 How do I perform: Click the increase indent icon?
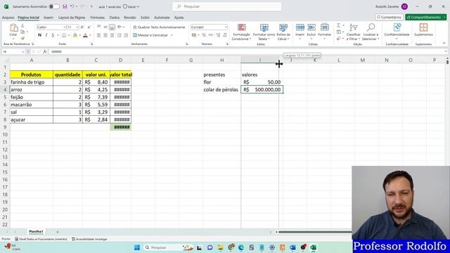coord(126,35)
